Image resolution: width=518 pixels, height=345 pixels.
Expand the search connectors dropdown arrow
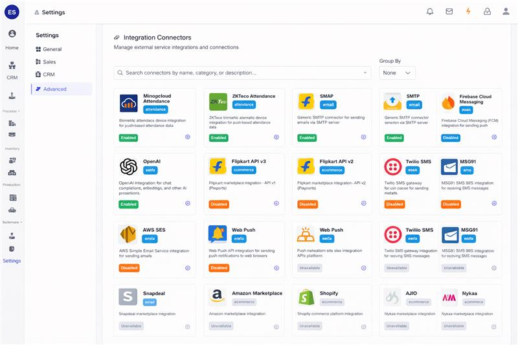(x=365, y=72)
